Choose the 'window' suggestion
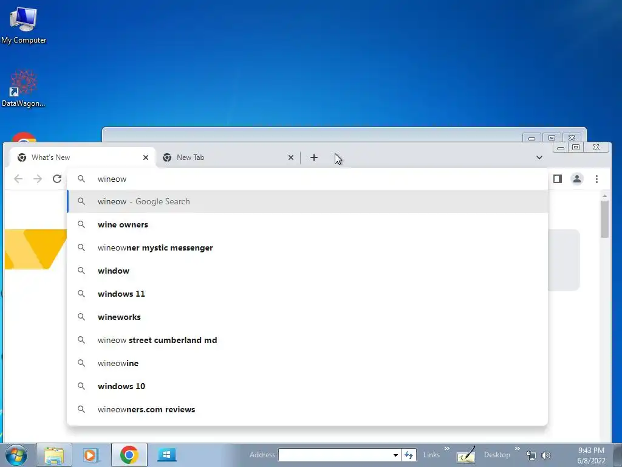This screenshot has height=467, width=622. (307, 271)
